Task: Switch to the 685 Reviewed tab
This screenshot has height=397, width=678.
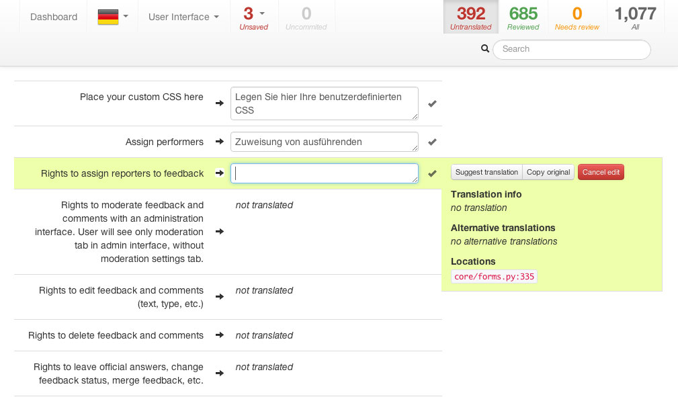Action: click(523, 17)
